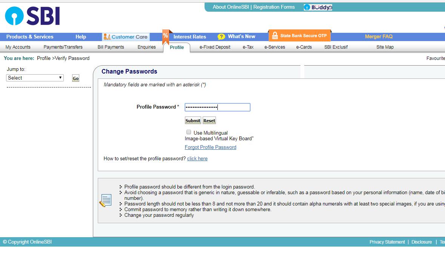Open the Disclosure footer link

[422, 242]
